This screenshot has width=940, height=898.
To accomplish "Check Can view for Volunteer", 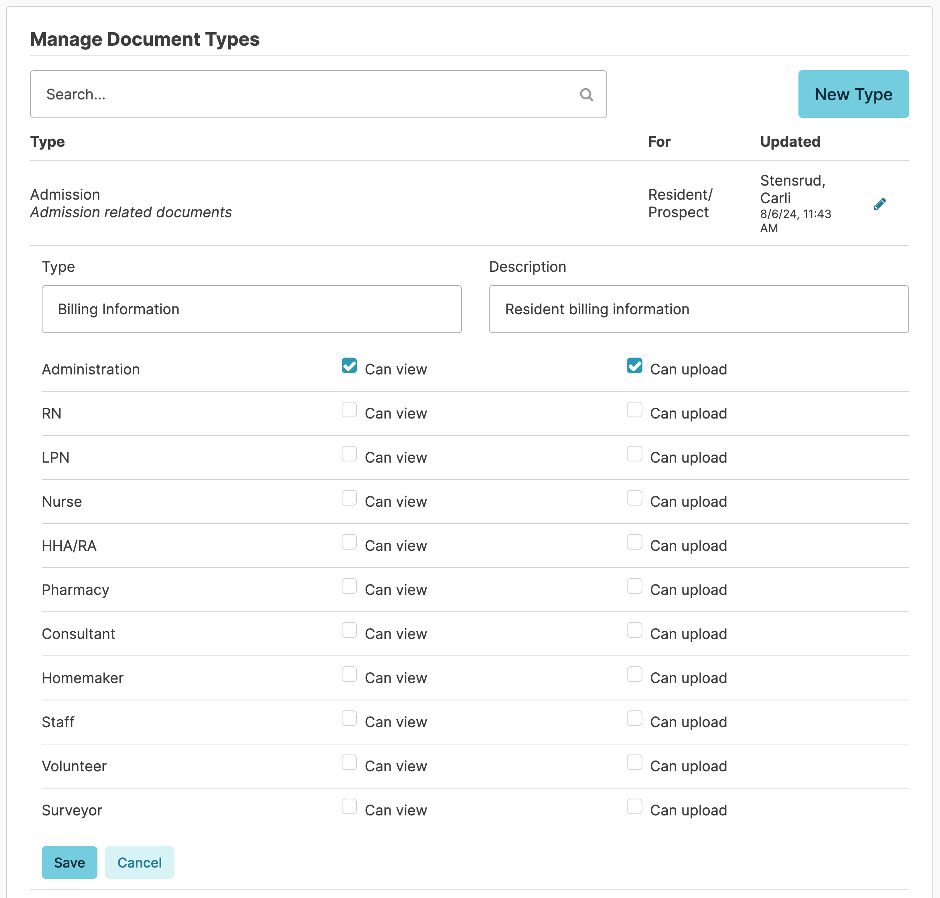I will pyautogui.click(x=349, y=762).
